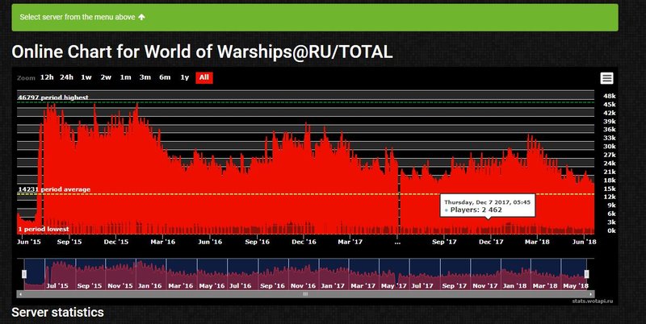Click the 'Jun '15' x-axis label
The width and height of the screenshot is (646, 324).
coord(29,242)
